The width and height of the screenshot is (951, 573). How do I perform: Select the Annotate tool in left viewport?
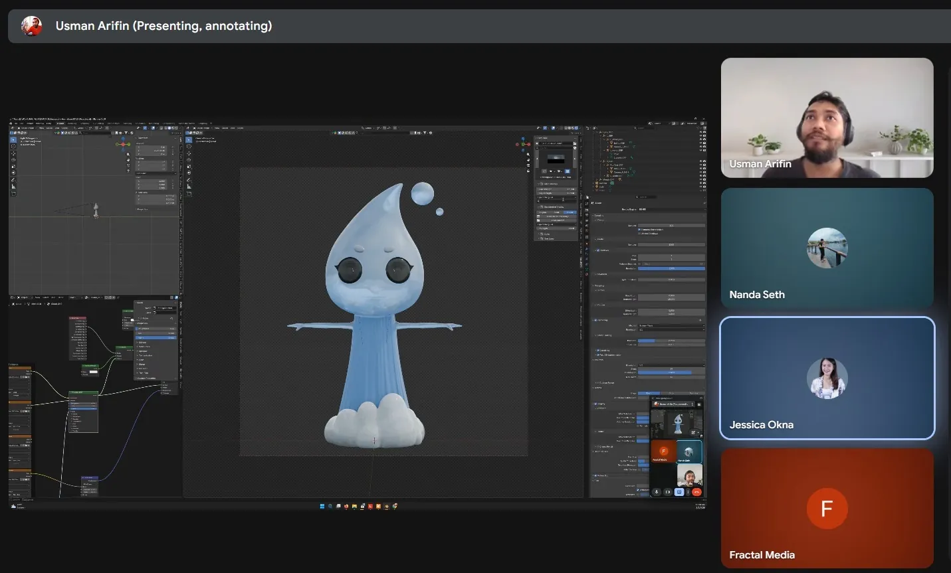13,180
